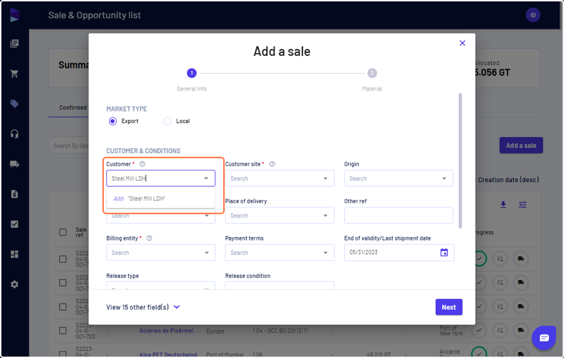Open the invoice dollar sidebar icon
This screenshot has height=358, width=564.
[15, 194]
